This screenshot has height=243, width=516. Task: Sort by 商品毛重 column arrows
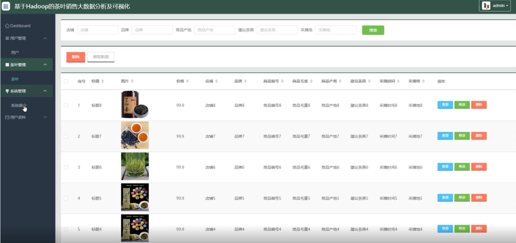click(311, 81)
